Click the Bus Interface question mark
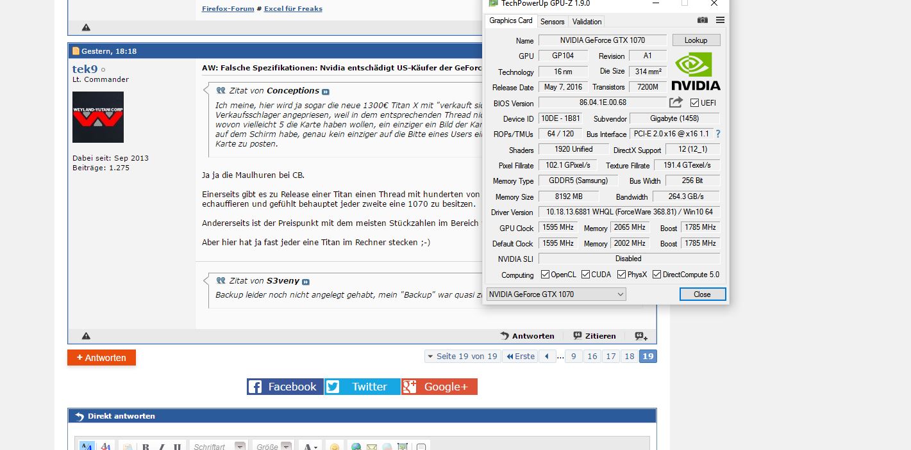The width and height of the screenshot is (911, 450). (x=717, y=134)
